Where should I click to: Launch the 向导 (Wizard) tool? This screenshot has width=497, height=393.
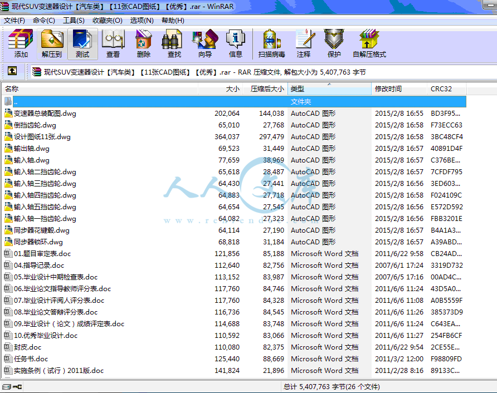(205, 44)
